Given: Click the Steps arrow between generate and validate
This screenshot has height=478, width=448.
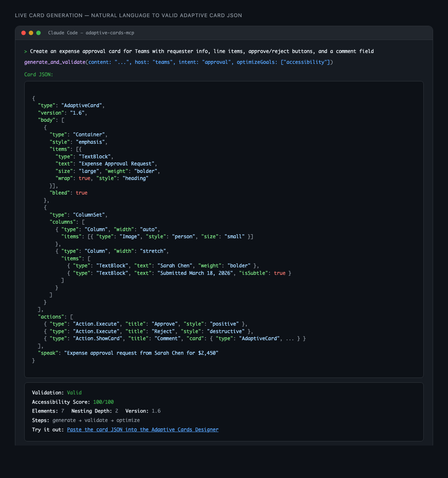Looking at the screenshot, I should point(80,420).
